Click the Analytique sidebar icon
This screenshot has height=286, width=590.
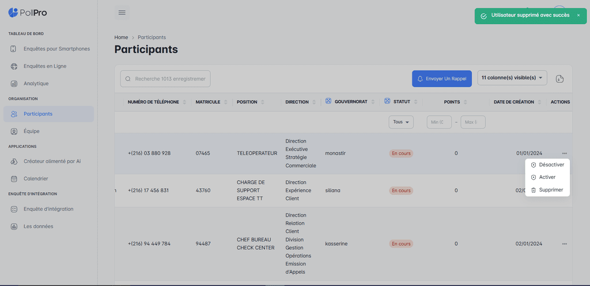pos(14,83)
